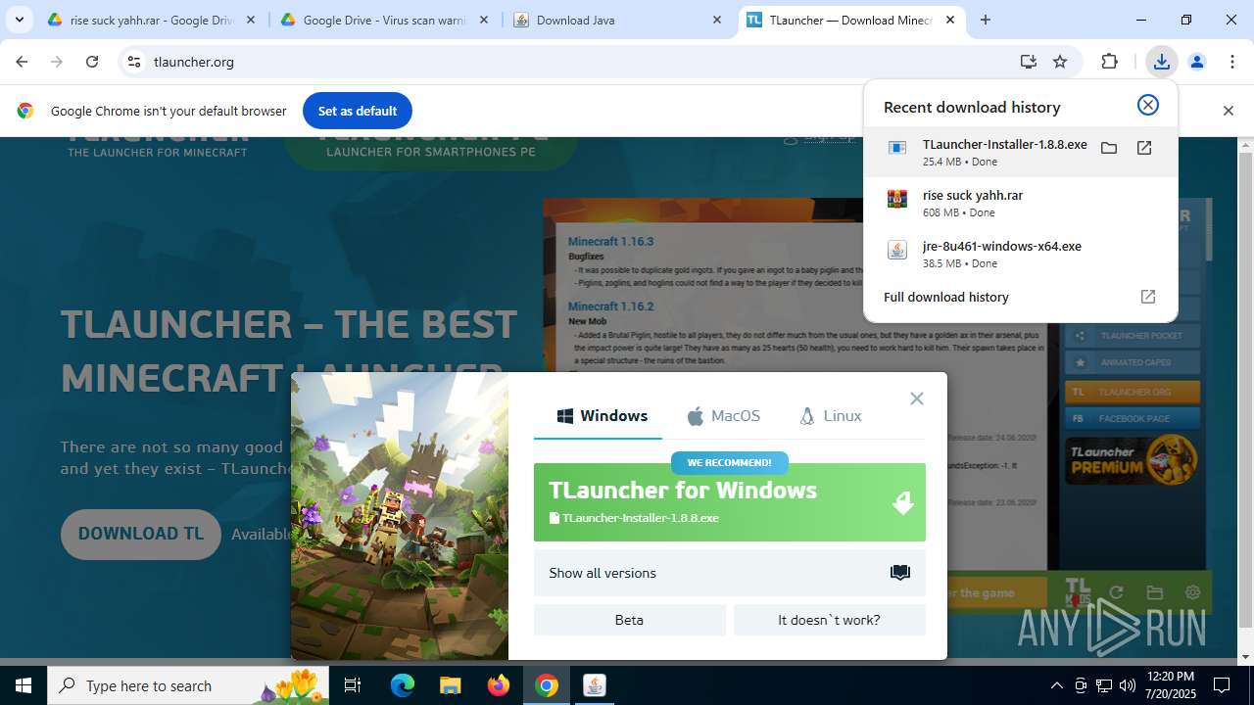Click page scrollbar down arrow
The height and width of the screenshot is (705, 1254).
pyautogui.click(x=1245, y=657)
